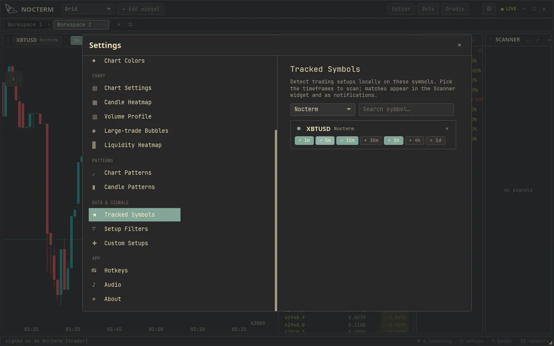The image size is (554, 346).
Task: Open Liquidity Heatmap settings
Action: point(134,145)
